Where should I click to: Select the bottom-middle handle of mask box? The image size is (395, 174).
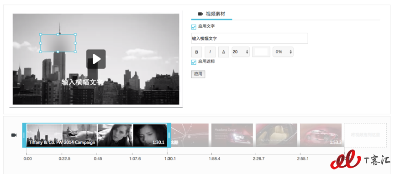point(58,52)
